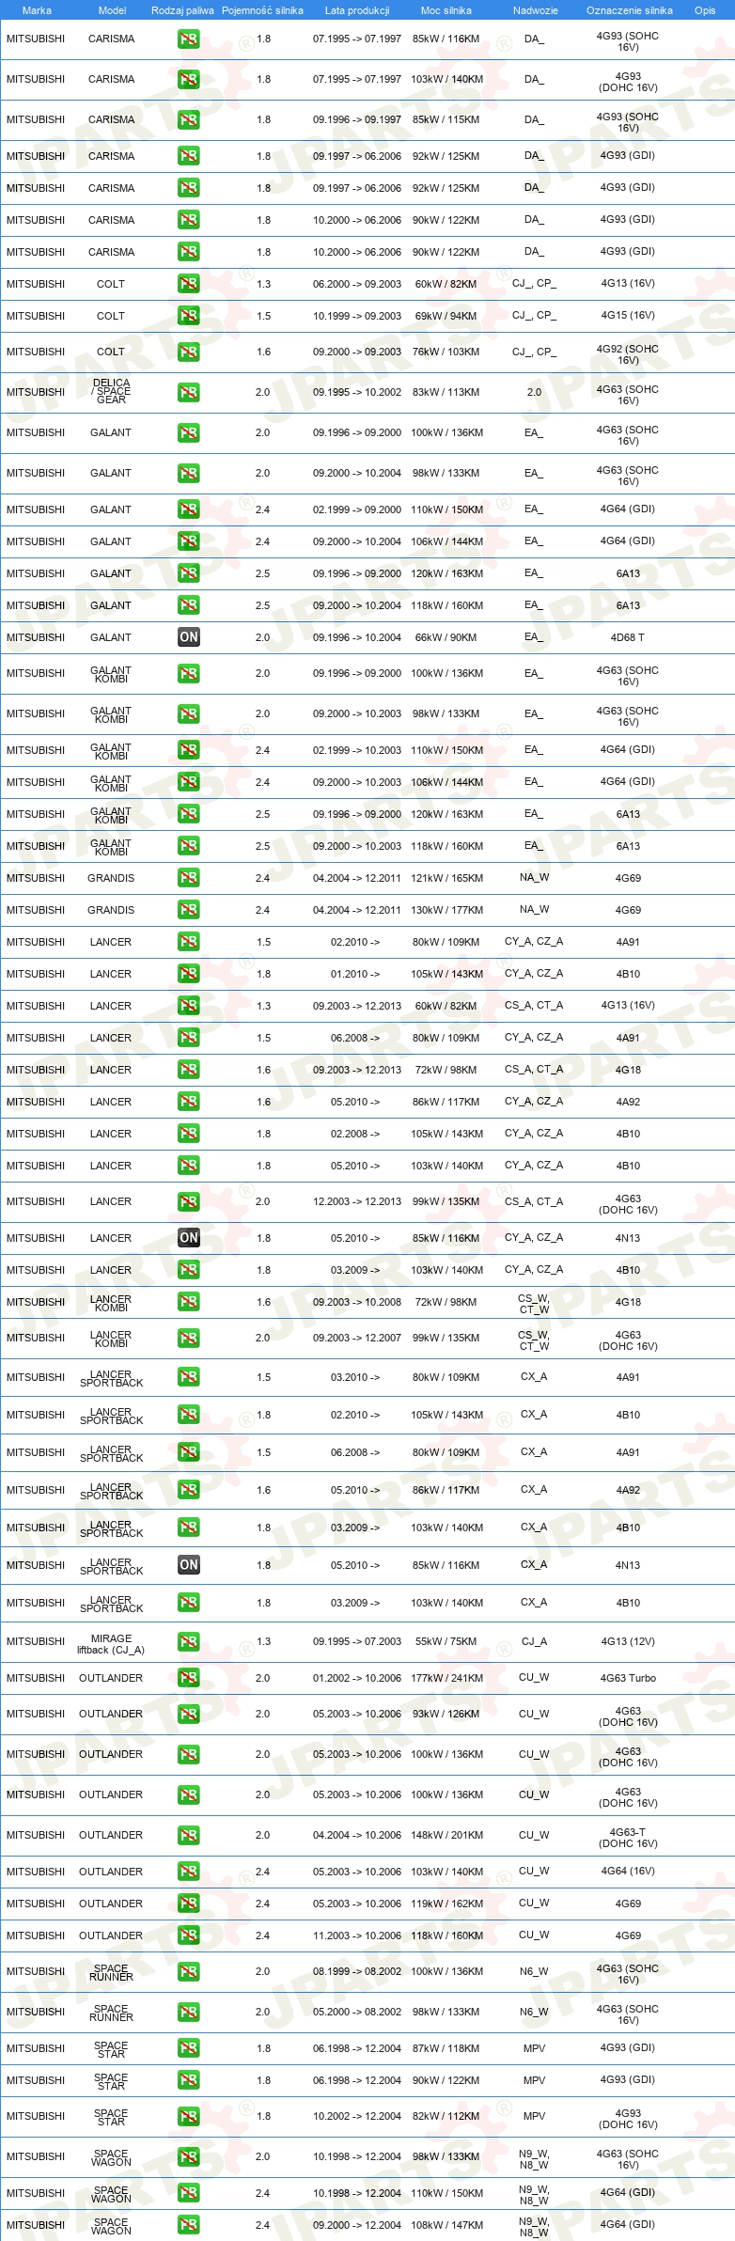Click the PB icon in SPACE WAGON 108kW row
The image size is (735, 2241).
click(x=188, y=2225)
